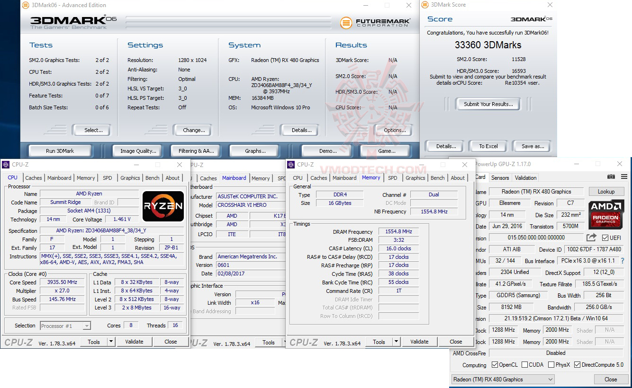Open the Bench tab in the CPU-tab CPU-Z window
This screenshot has width=632, height=388.
coord(153,178)
